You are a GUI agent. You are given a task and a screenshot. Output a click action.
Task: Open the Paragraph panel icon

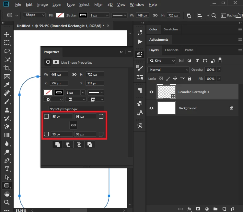point(140,90)
